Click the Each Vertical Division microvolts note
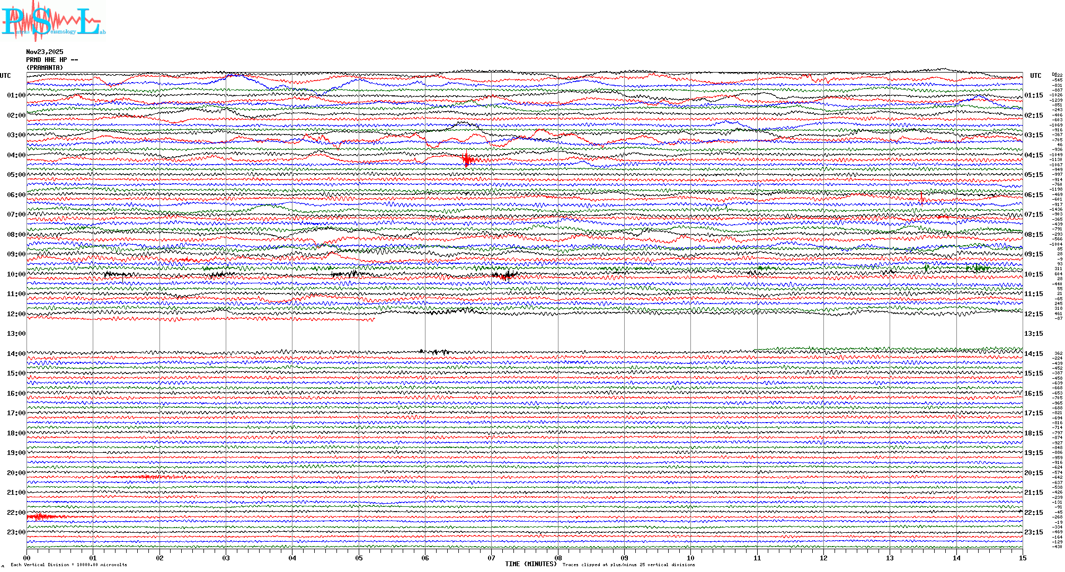 pos(69,565)
